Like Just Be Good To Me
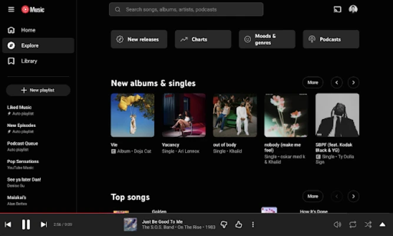Viewport: 393px width, 236px height. pos(239,224)
